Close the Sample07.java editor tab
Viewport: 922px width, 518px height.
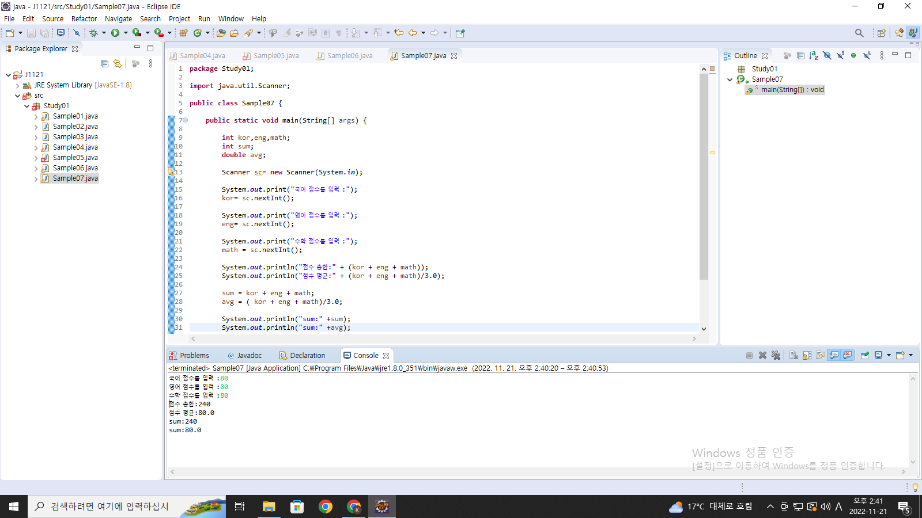[x=454, y=56]
